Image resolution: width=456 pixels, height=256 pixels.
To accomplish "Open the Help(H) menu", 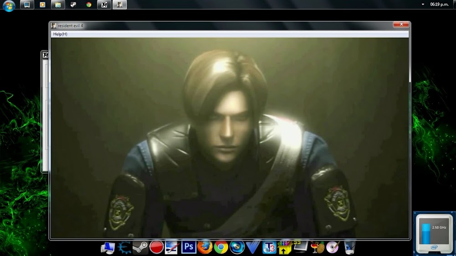I will click(x=60, y=34).
